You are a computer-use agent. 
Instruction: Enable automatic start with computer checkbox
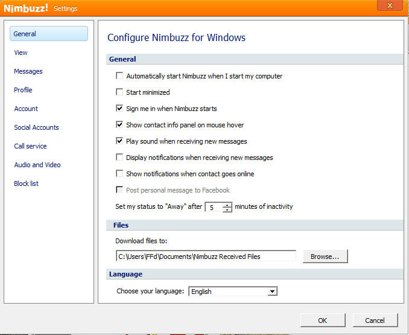pyautogui.click(x=119, y=75)
